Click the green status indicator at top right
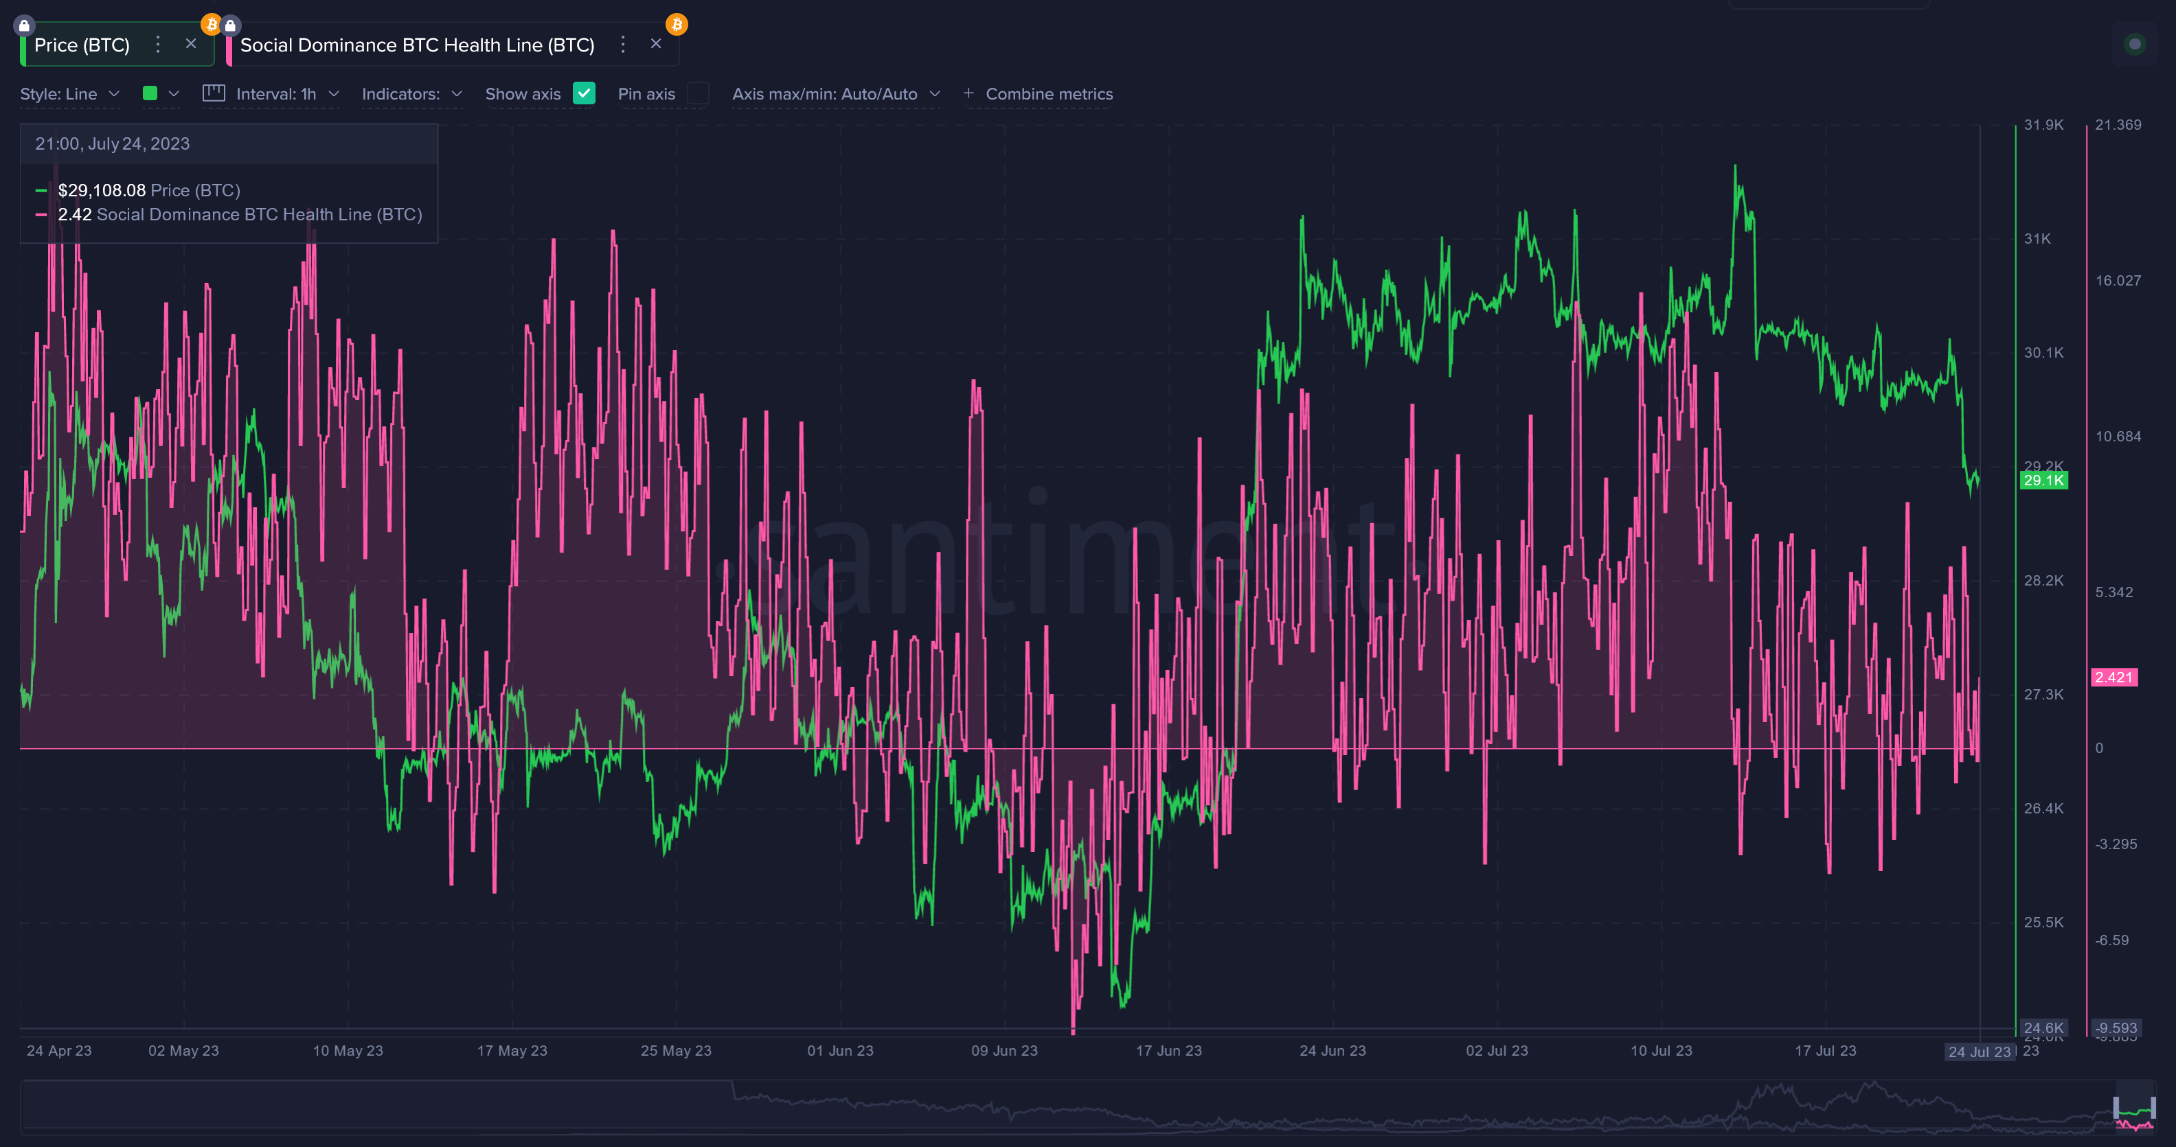Screen dimensions: 2176x1147 click(x=2135, y=44)
